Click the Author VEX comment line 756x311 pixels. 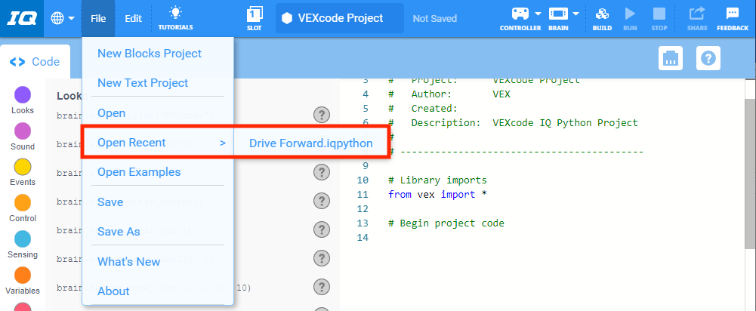(449, 94)
